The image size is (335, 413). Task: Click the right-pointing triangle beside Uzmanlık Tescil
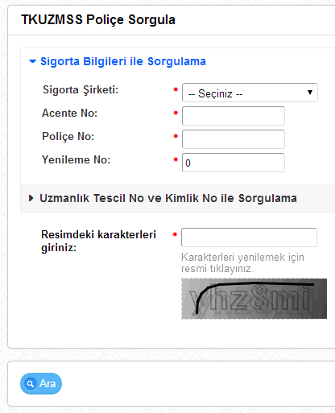pyautogui.click(x=31, y=198)
